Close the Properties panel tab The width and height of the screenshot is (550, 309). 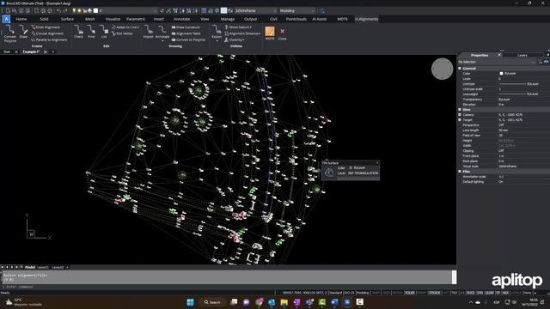(500, 55)
